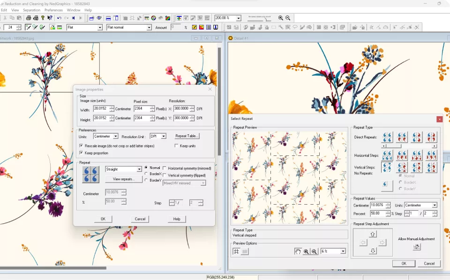Click the Allow Manual Adjustment icon

pos(417,247)
